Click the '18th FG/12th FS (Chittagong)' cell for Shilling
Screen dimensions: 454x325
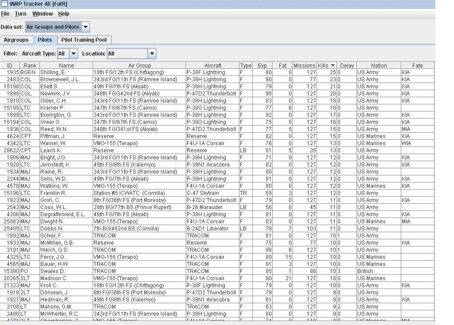[140, 72]
